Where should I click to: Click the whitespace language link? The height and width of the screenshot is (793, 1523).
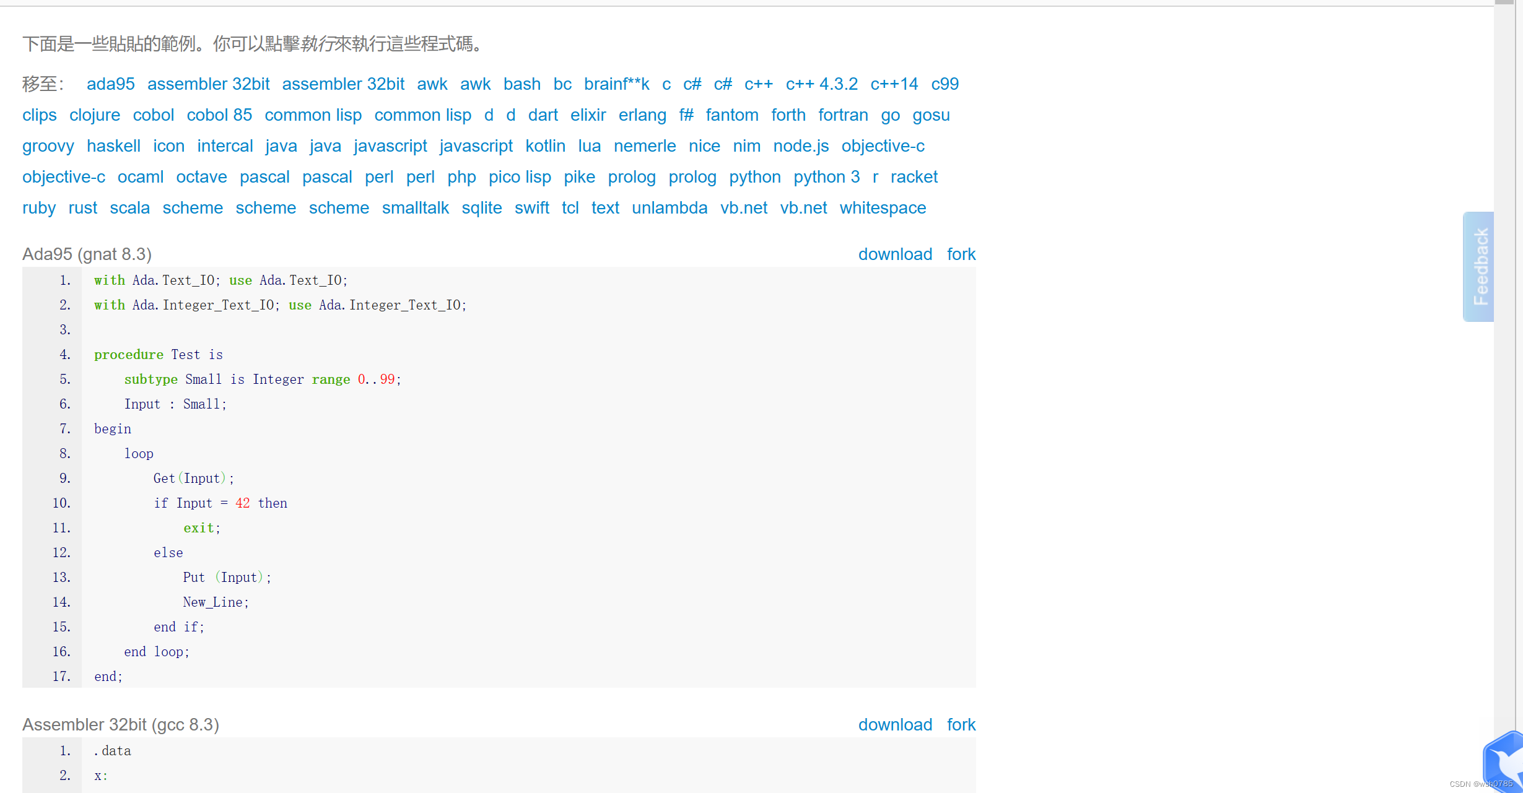click(x=884, y=207)
